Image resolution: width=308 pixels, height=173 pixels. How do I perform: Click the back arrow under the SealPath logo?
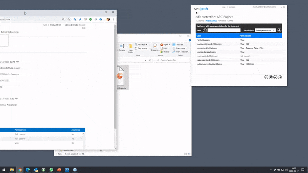[x=197, y=13]
